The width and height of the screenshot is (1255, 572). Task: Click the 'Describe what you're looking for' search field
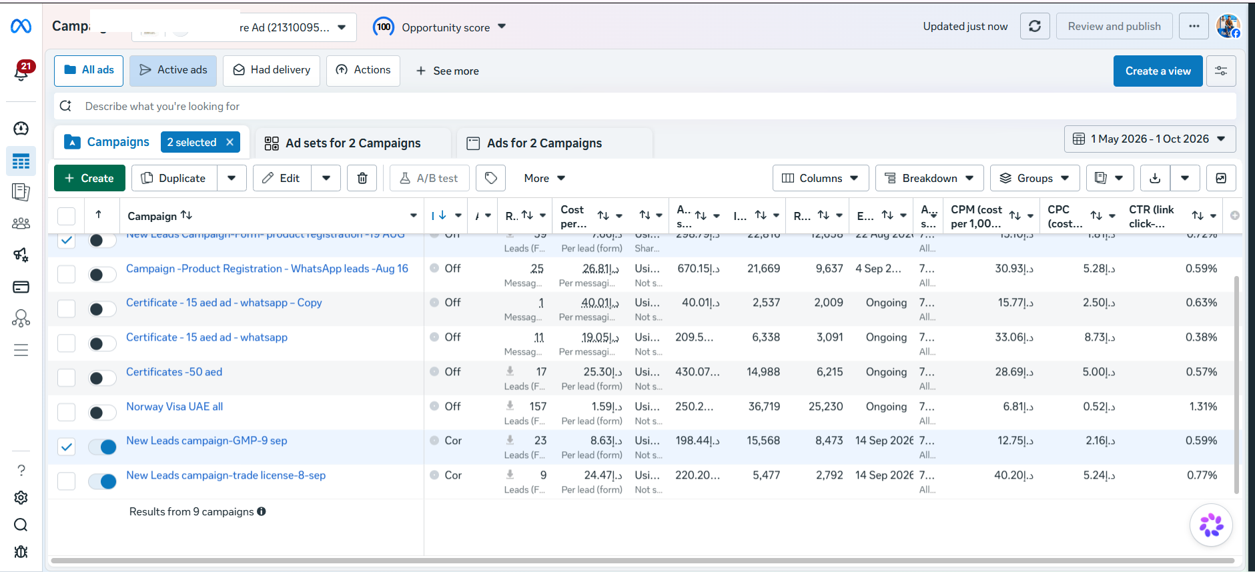[645, 106]
